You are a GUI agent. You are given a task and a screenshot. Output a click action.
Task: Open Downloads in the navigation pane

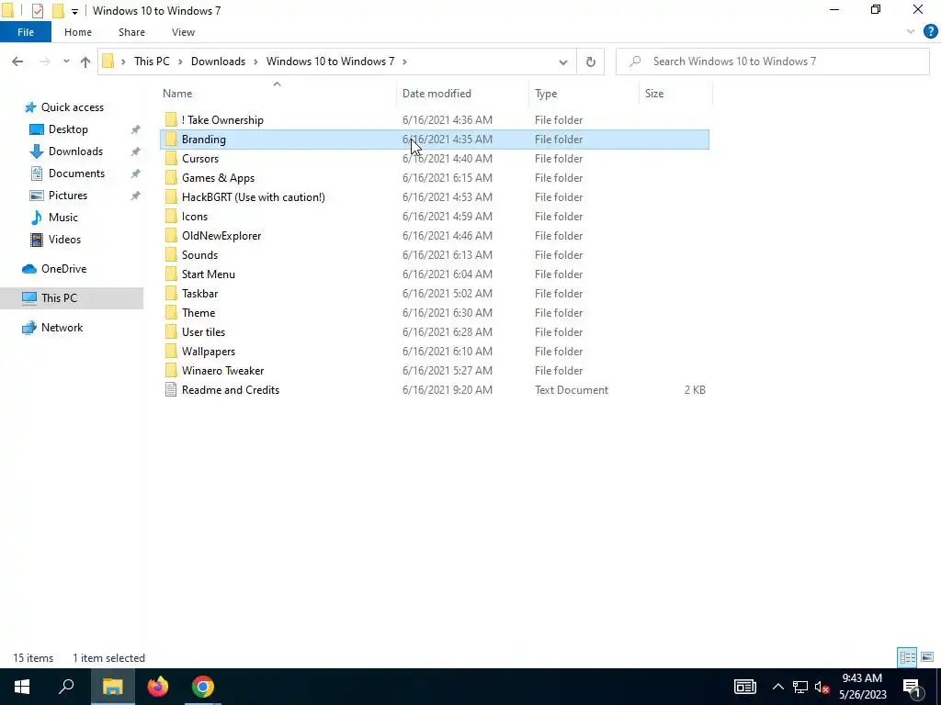point(75,151)
